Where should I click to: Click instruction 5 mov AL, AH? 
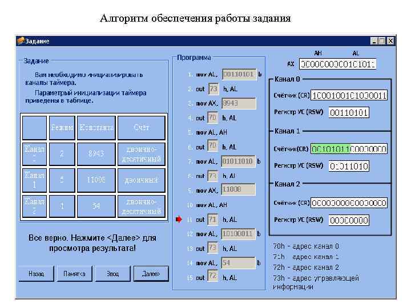click(211, 132)
